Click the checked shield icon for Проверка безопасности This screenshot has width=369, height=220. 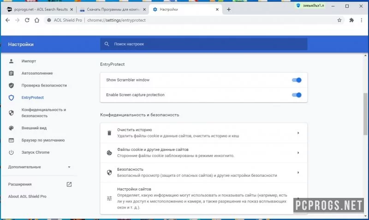coord(11,86)
